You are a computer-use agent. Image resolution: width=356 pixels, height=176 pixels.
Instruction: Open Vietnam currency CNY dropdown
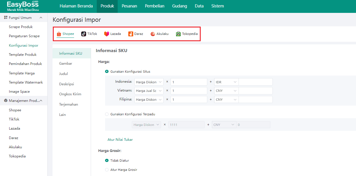click(226, 91)
